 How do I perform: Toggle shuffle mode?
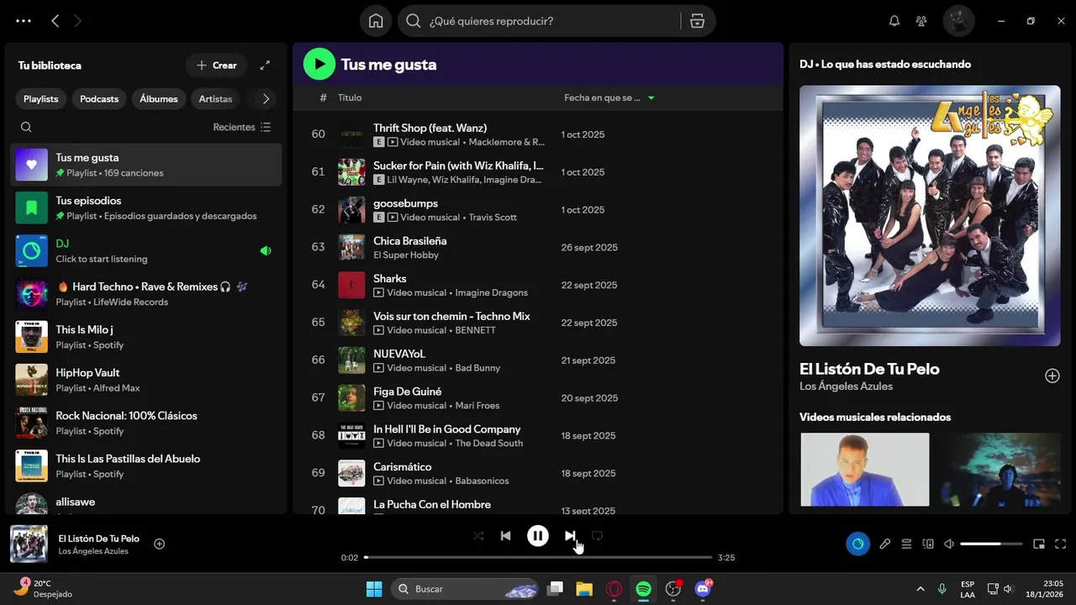(478, 535)
